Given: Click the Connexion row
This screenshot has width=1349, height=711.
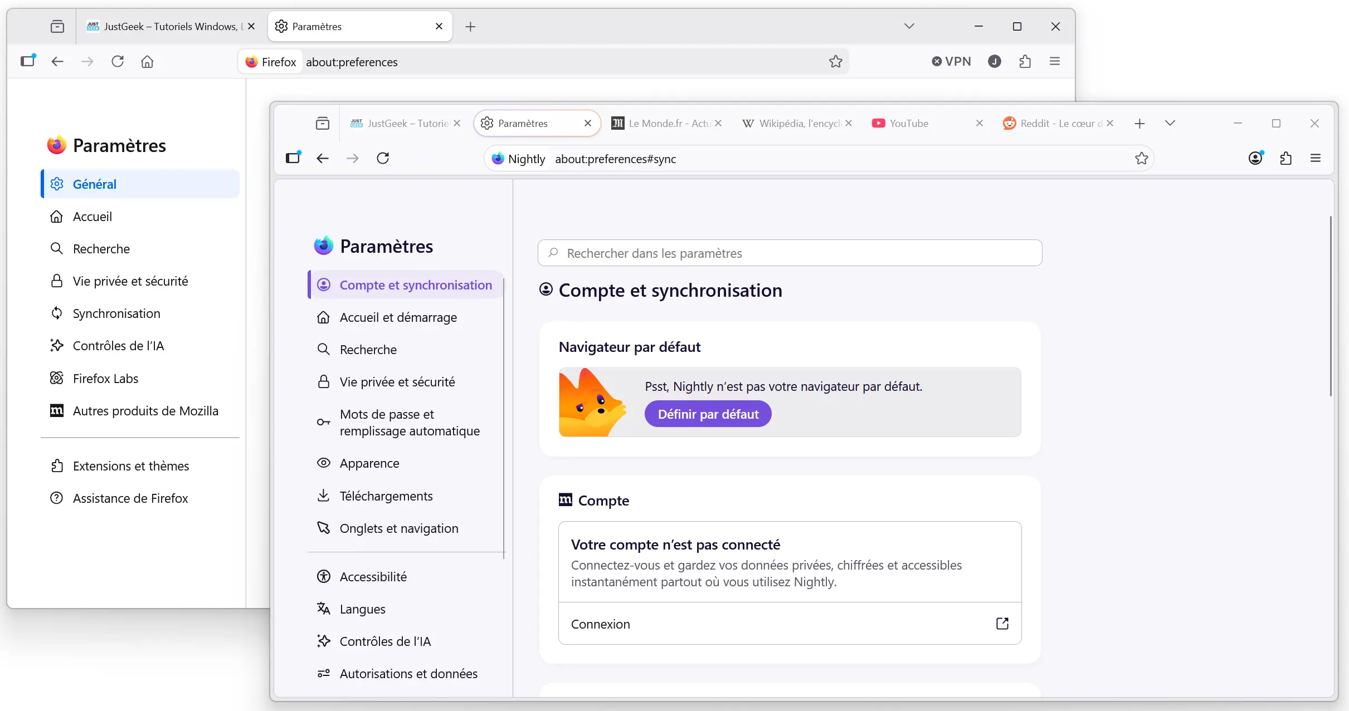Looking at the screenshot, I should tap(790, 624).
